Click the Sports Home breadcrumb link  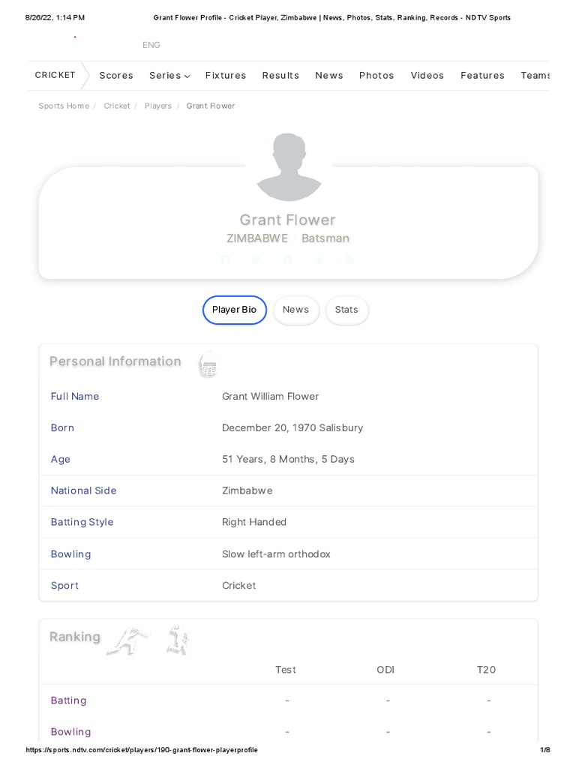click(x=64, y=106)
